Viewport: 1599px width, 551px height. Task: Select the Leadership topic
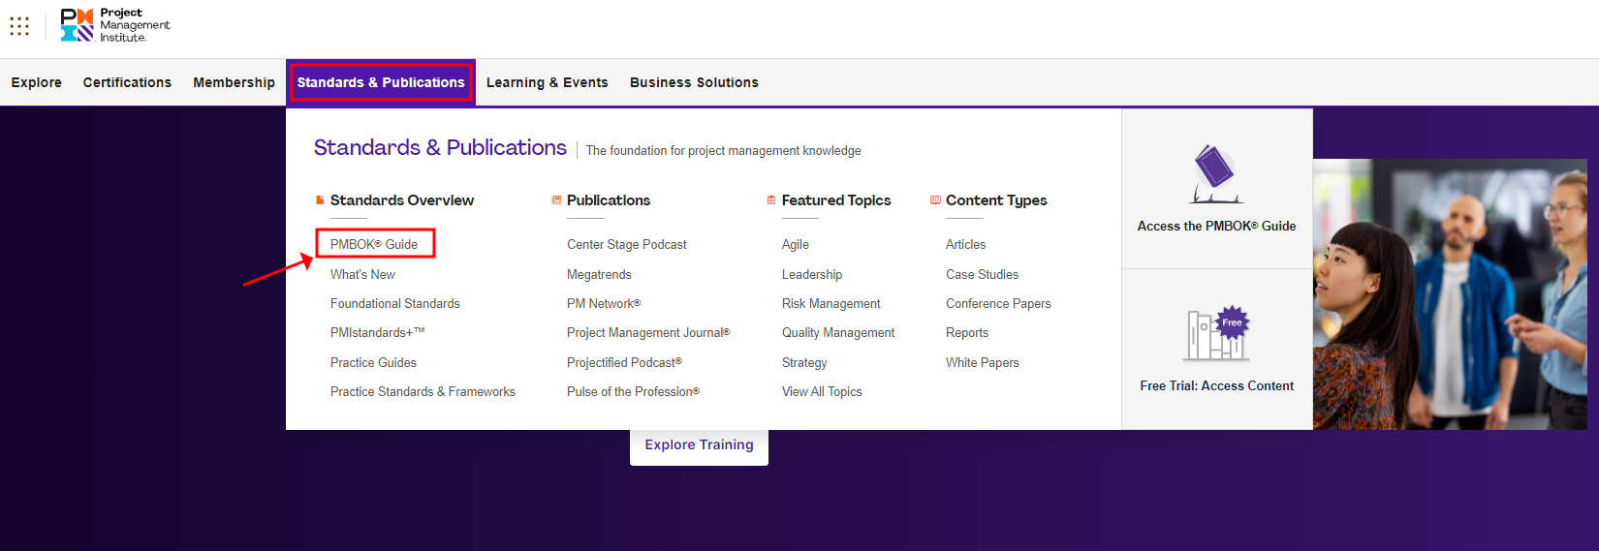coord(812,275)
